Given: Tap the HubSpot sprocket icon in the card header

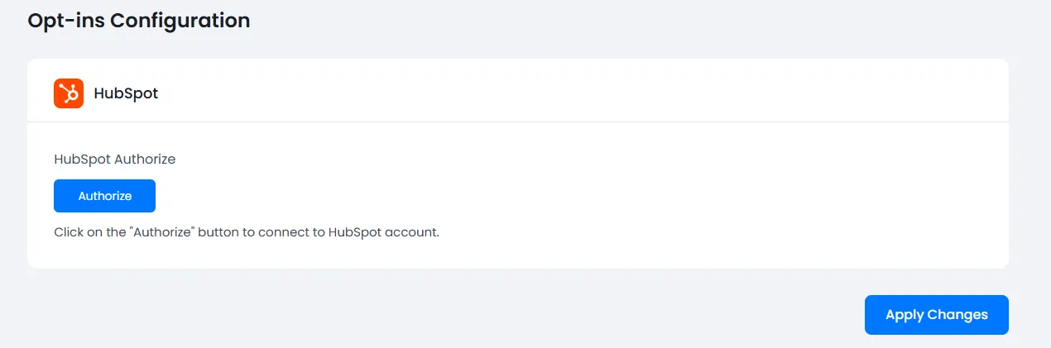Looking at the screenshot, I should [69, 93].
